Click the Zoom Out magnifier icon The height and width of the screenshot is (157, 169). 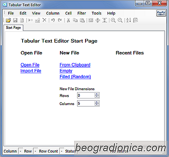point(120,20)
